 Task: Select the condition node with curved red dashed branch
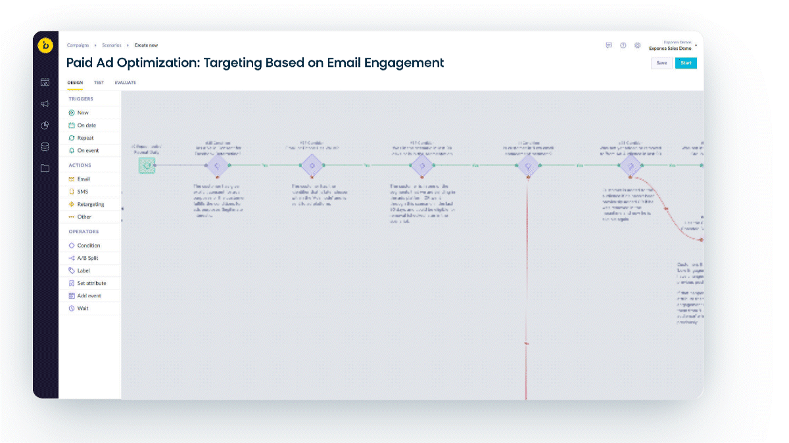tap(630, 165)
